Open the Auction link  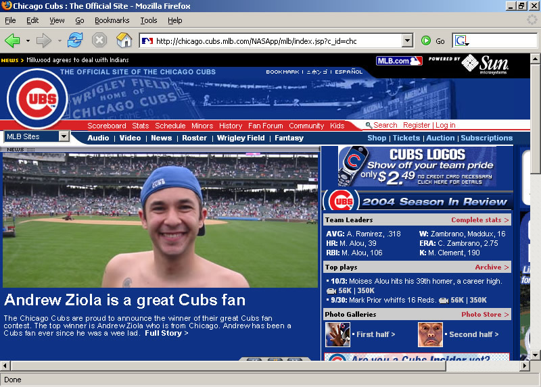coord(440,138)
